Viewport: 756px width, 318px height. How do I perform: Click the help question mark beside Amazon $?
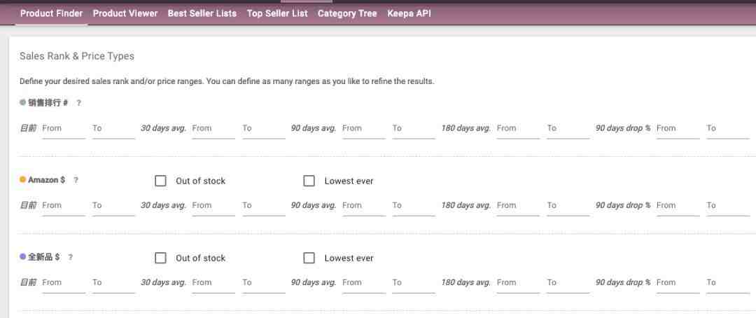[76, 180]
